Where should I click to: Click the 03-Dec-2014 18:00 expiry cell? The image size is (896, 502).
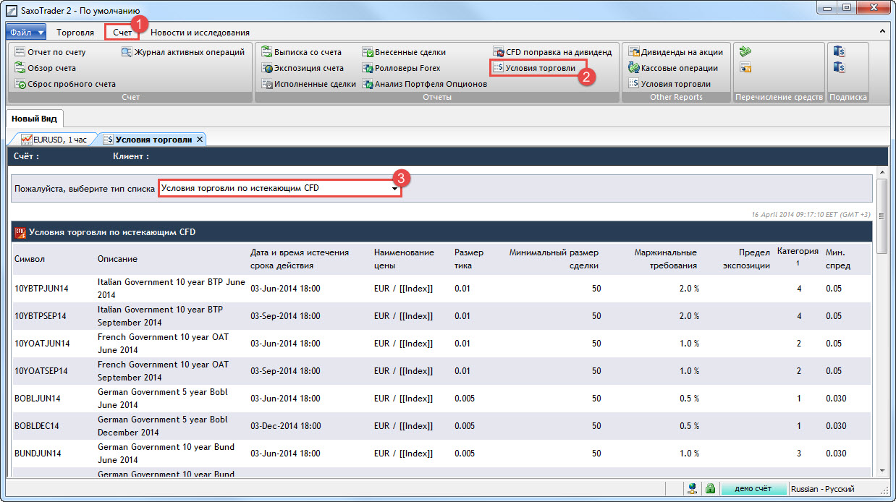pos(285,426)
